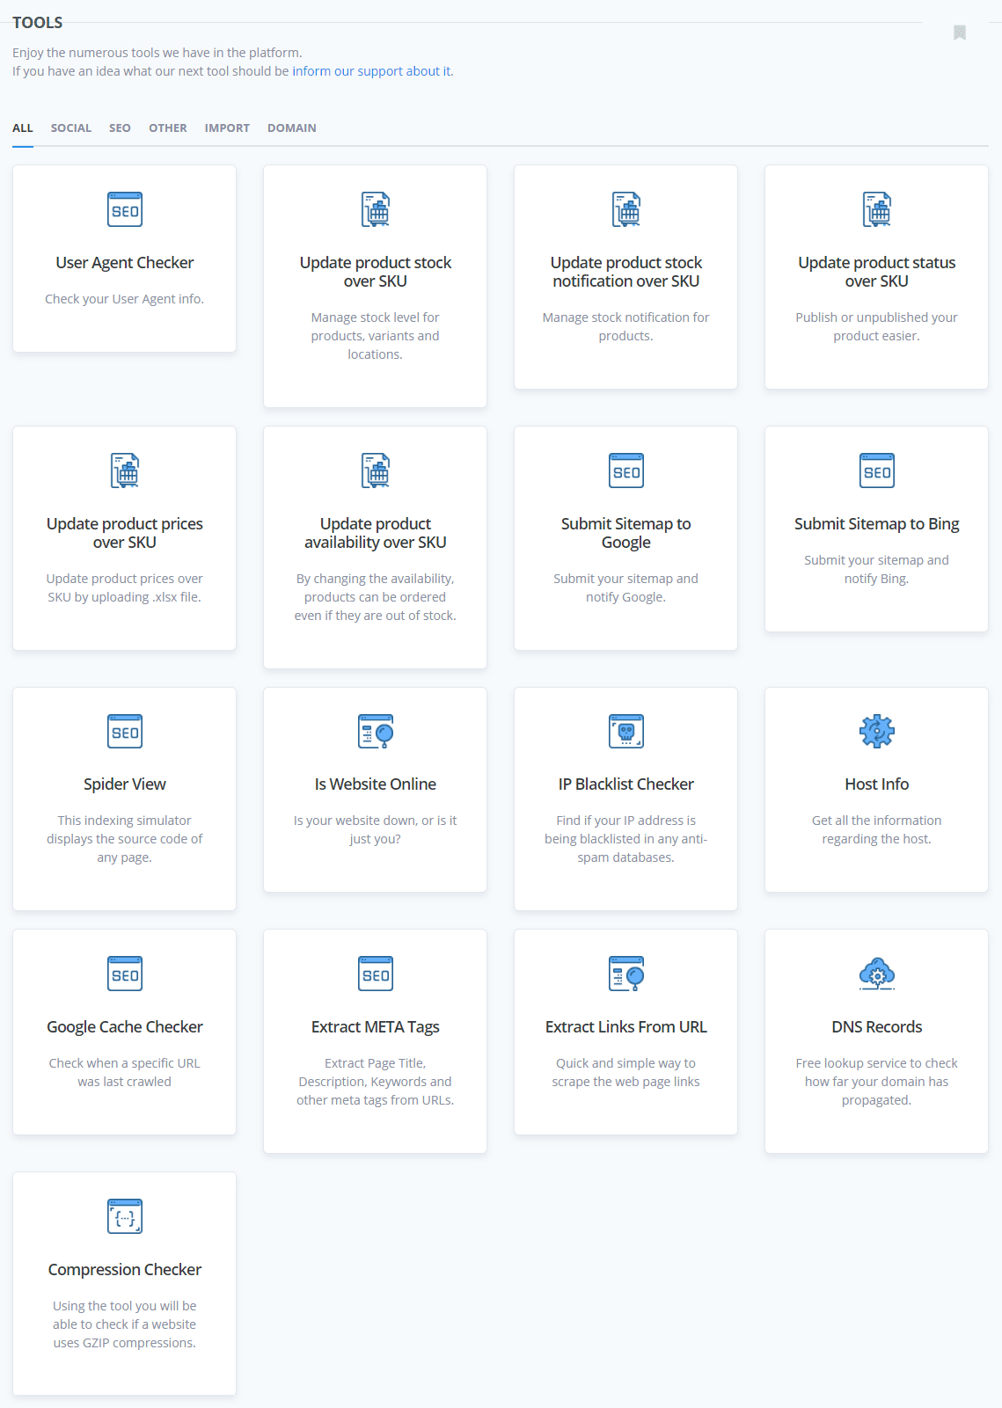Switch to the DOMAIN tab
This screenshot has height=1408, width=1002.
pos(292,128)
